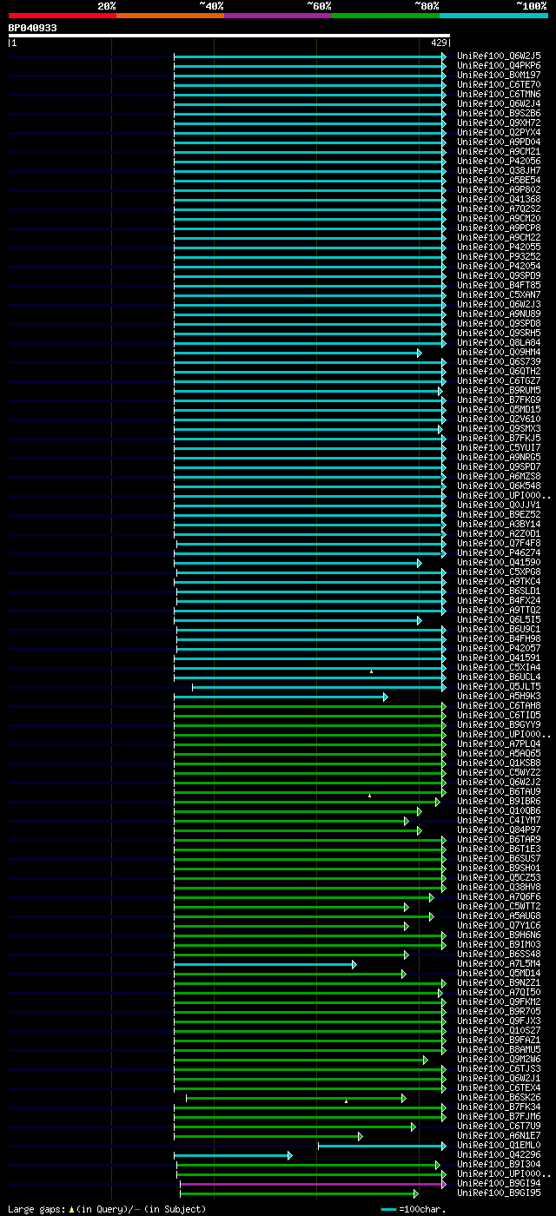Click the white query length bar
The height and width of the screenshot is (1216, 556).
[228, 36]
